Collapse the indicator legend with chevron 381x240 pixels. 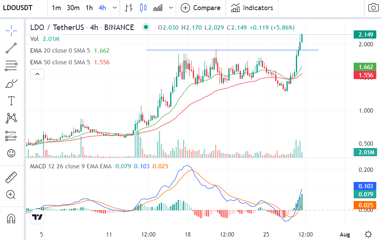pos(37,74)
